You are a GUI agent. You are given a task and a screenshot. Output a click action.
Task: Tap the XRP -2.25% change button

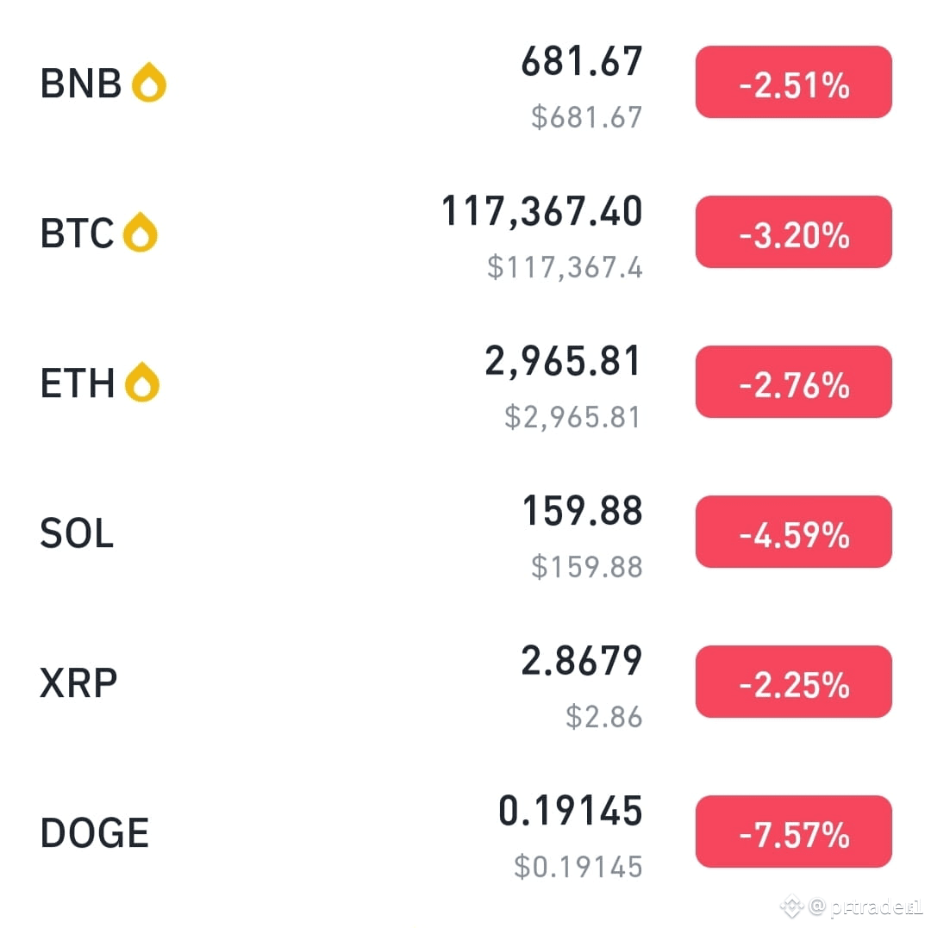click(x=793, y=682)
